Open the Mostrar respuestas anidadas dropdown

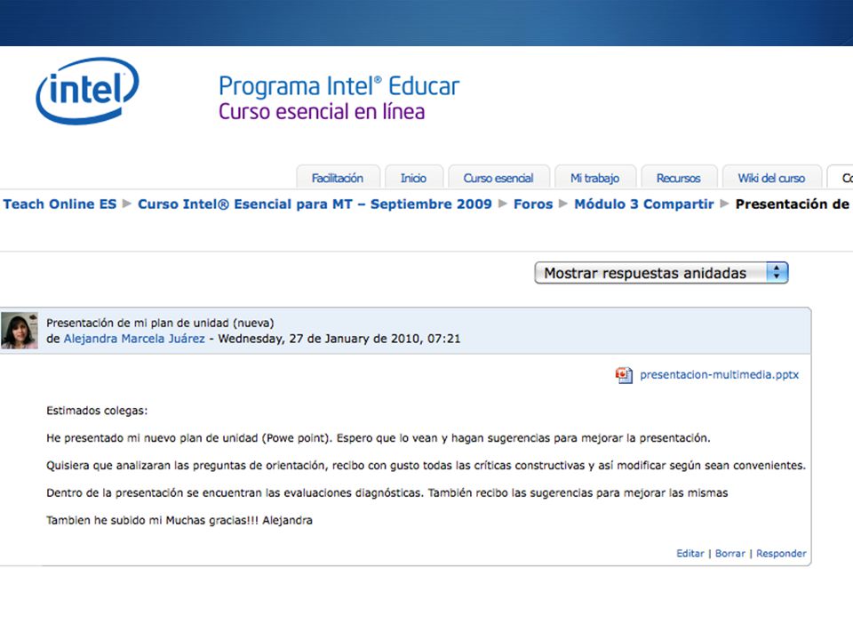(x=661, y=273)
